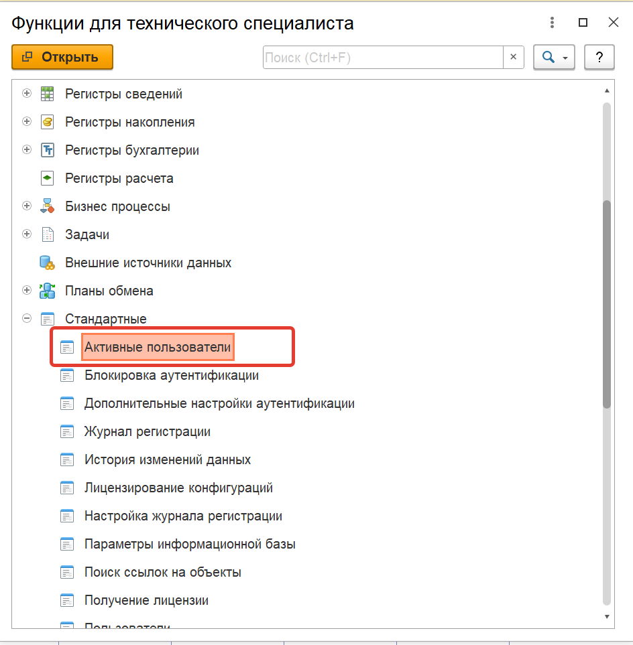Select Настройка журнала регистрации item
The image size is (633, 645).
tap(183, 516)
